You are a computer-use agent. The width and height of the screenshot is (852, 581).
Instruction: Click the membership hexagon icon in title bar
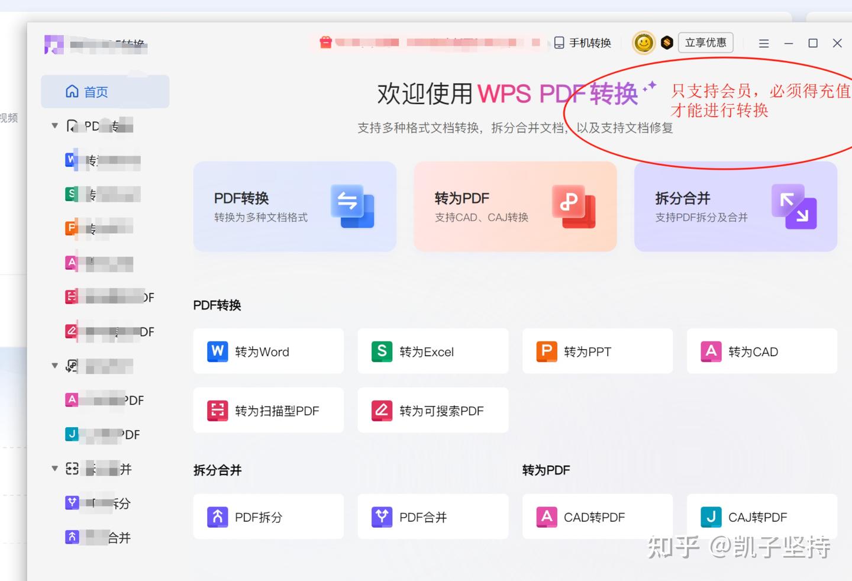[x=667, y=43]
